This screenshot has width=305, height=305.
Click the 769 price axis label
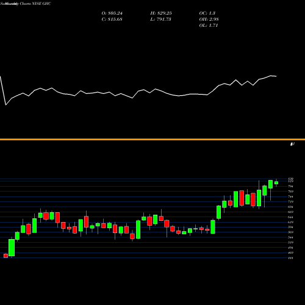pos(290,192)
